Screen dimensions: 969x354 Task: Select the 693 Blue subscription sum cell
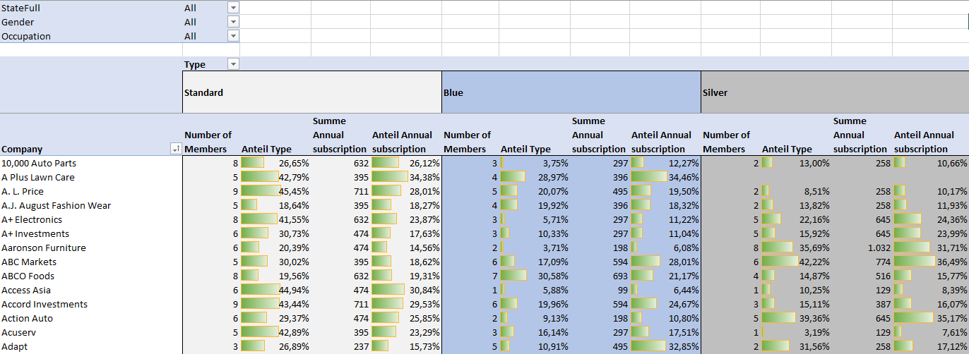600,276
